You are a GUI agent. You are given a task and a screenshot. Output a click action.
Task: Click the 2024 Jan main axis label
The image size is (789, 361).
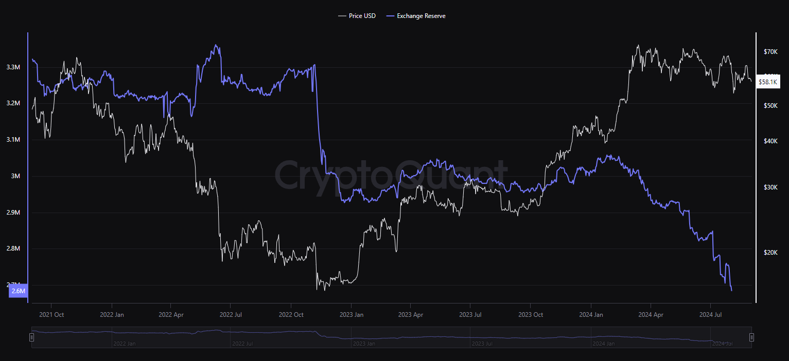click(x=591, y=314)
